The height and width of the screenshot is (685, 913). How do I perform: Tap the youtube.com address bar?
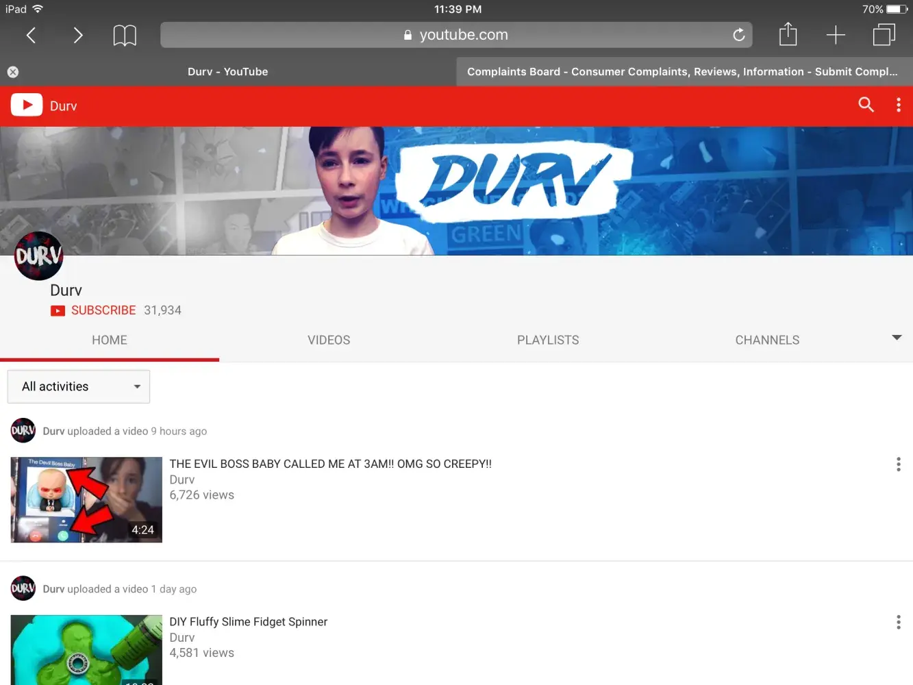(456, 35)
